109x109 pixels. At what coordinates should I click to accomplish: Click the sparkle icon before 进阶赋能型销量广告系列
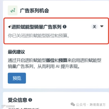tap(9, 27)
